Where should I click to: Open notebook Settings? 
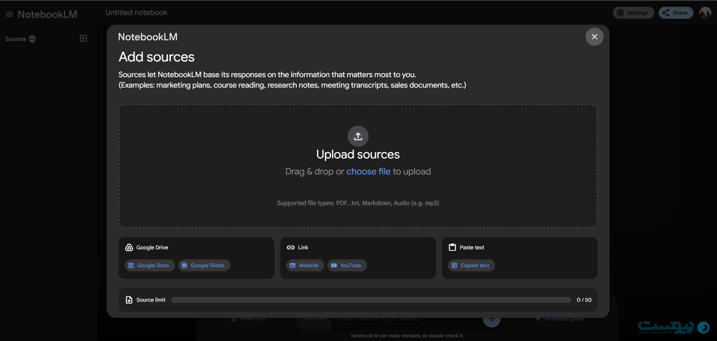pyautogui.click(x=633, y=13)
